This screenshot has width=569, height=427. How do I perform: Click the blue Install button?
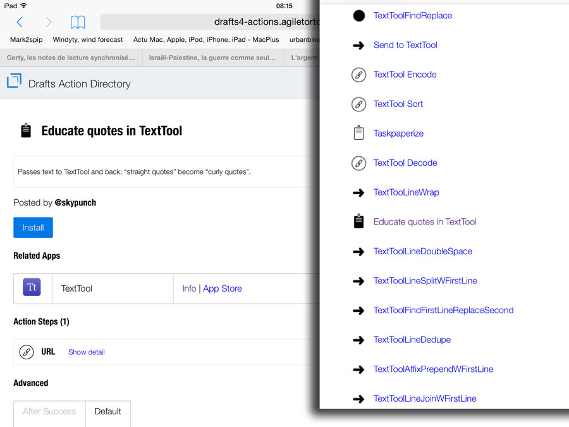click(x=33, y=227)
